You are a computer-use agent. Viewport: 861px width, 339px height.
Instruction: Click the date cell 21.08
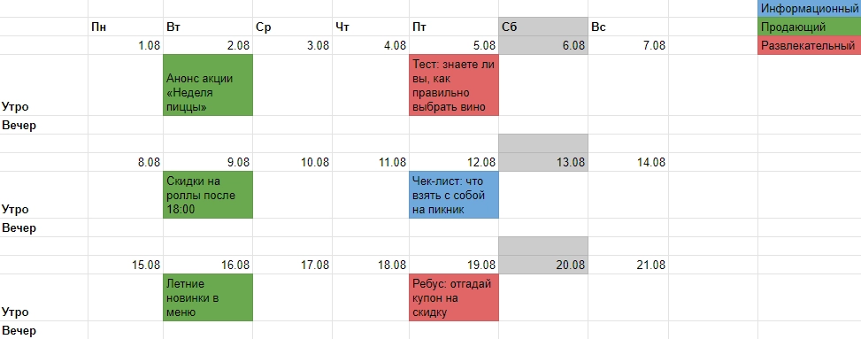pyautogui.click(x=628, y=266)
